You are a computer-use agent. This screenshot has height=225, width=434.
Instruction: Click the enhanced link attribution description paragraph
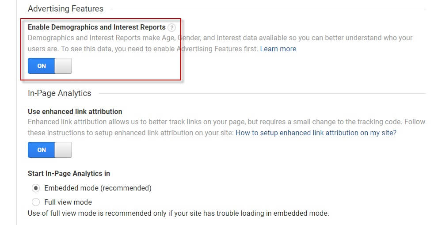point(226,127)
